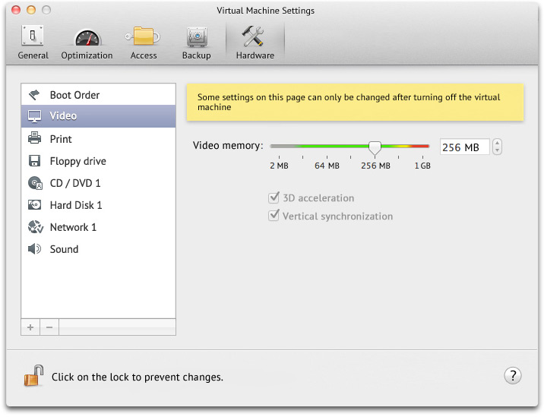Select Boot Order in the hardware list

coord(74,95)
